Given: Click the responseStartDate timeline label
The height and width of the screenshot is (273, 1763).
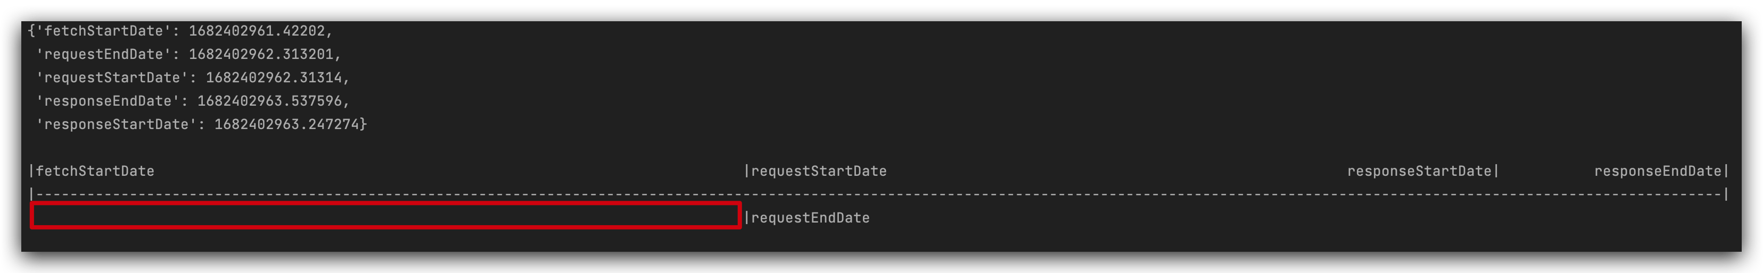Looking at the screenshot, I should click(x=1419, y=170).
